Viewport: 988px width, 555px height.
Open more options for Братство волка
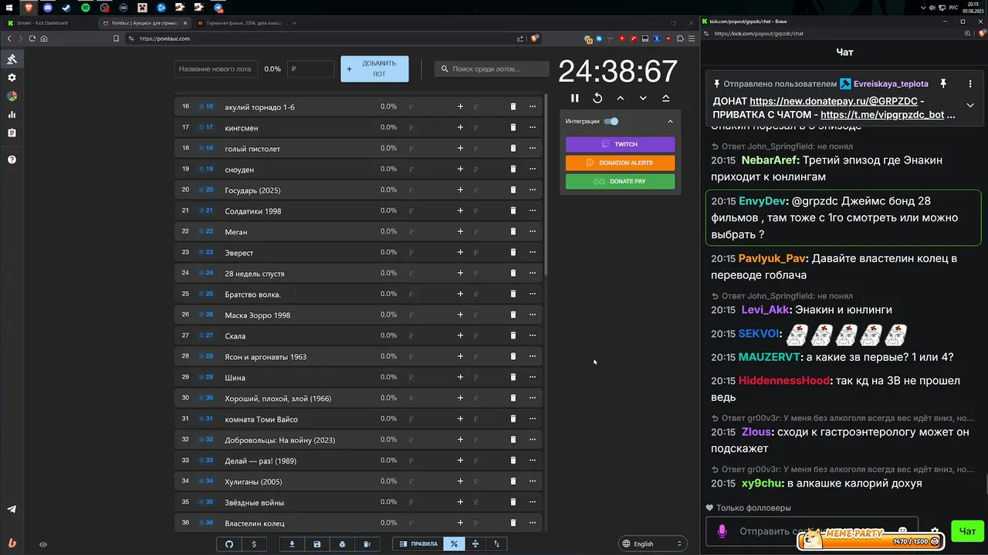tap(533, 294)
